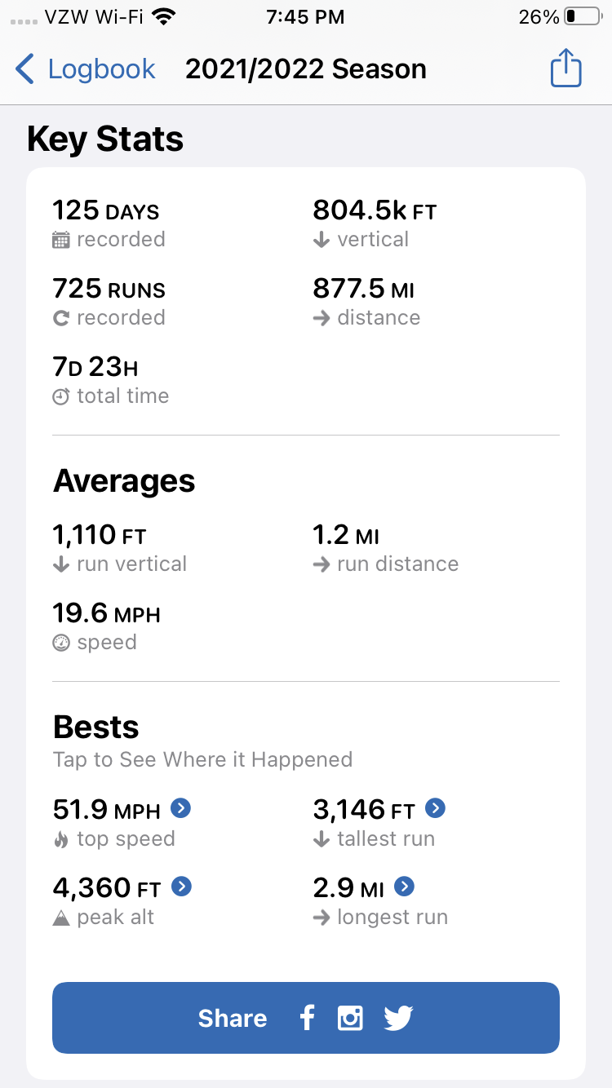612x1088 pixels.
Task: Open peak altitude location arrow
Action: pyautogui.click(x=181, y=887)
